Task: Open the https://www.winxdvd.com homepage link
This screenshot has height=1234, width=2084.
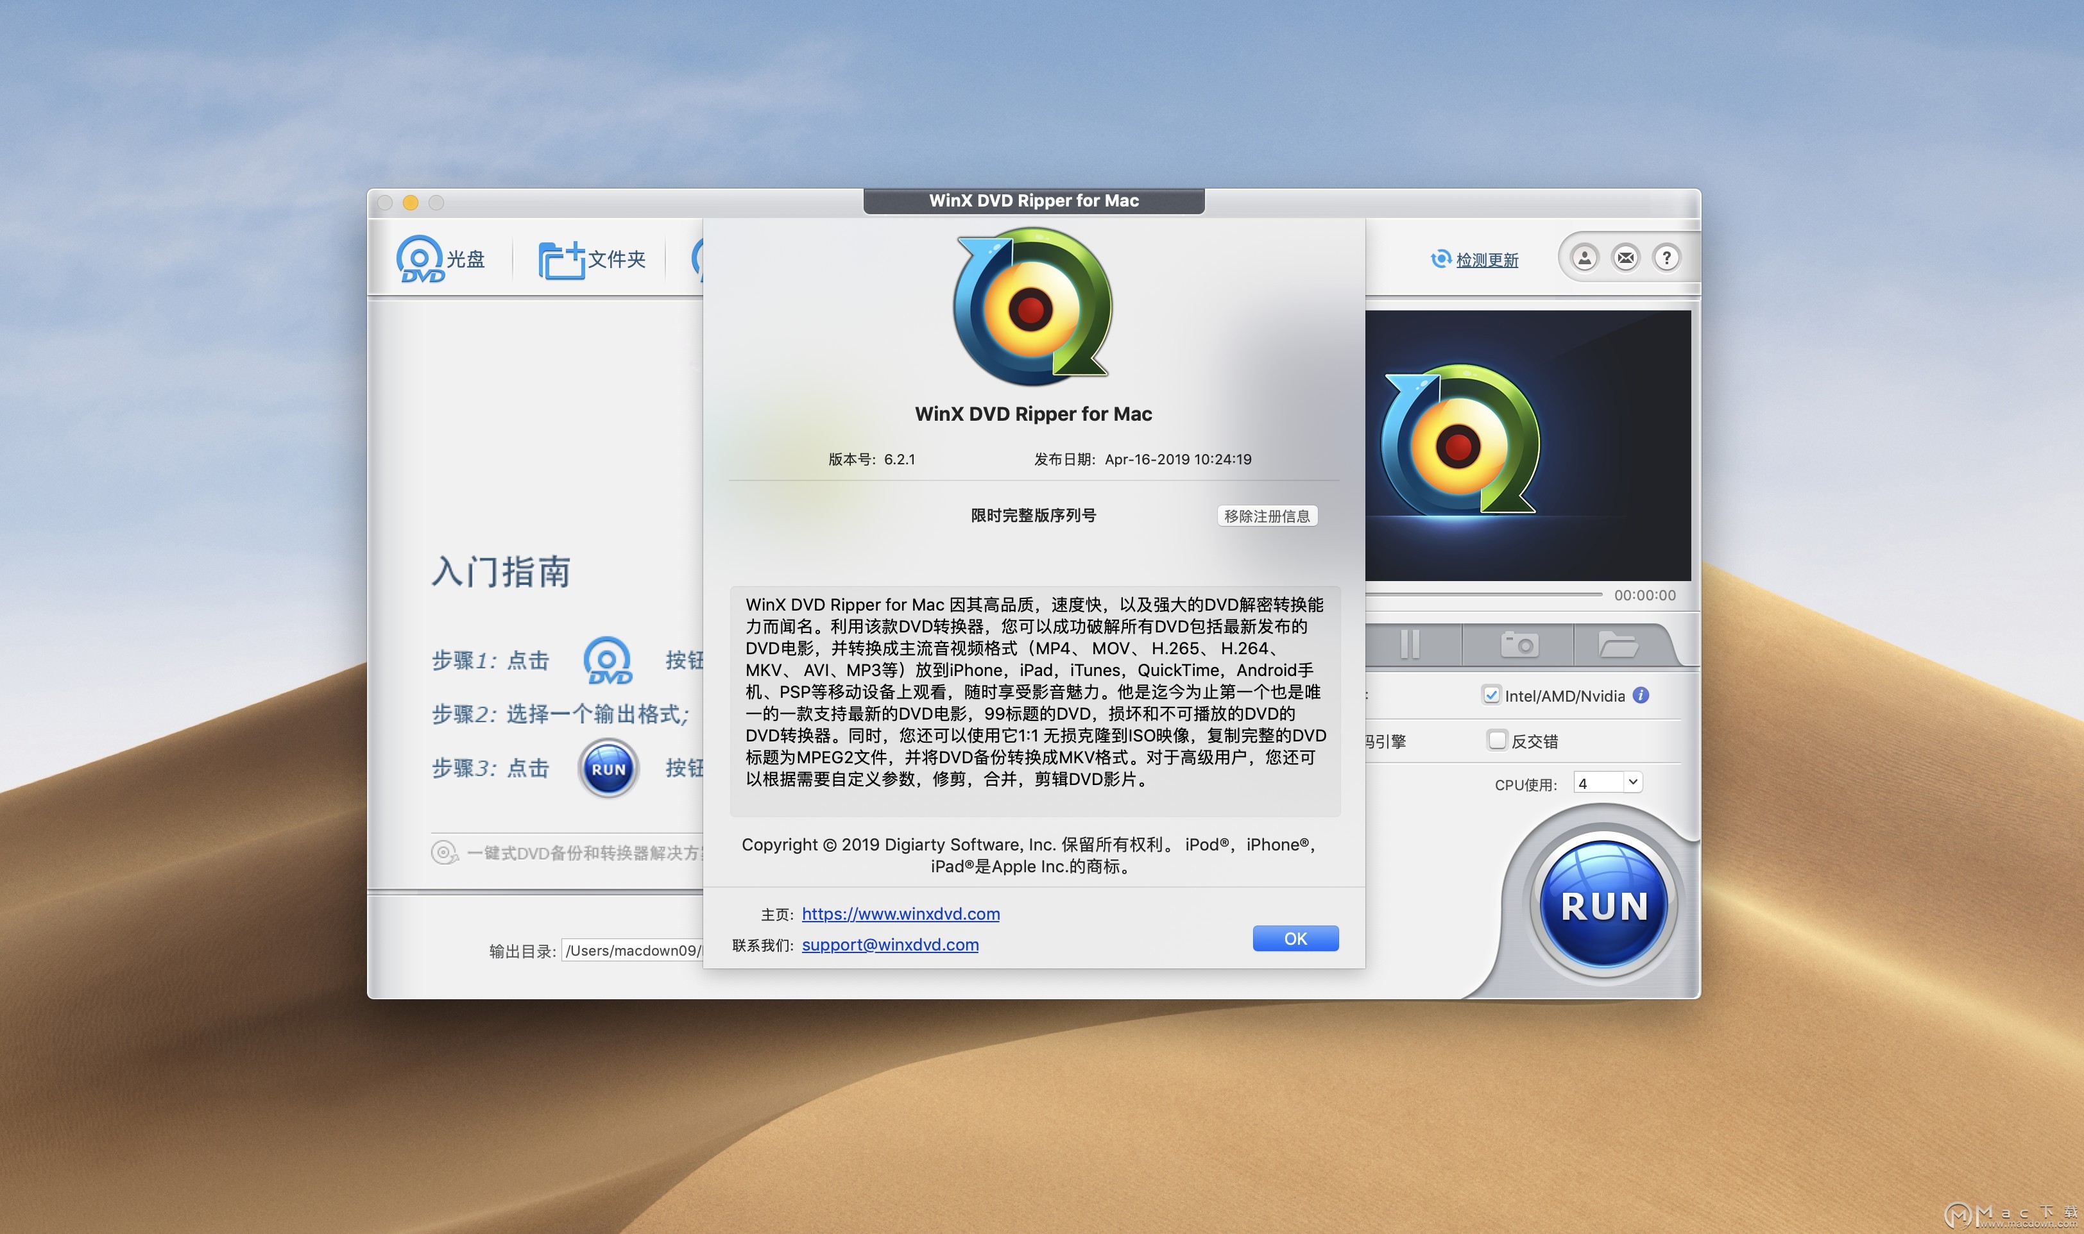Action: click(x=901, y=914)
